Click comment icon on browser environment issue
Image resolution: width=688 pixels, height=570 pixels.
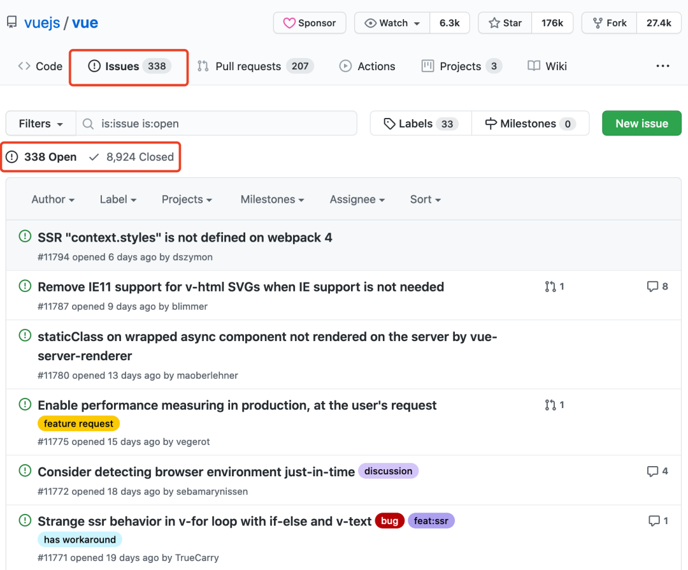[x=652, y=471]
